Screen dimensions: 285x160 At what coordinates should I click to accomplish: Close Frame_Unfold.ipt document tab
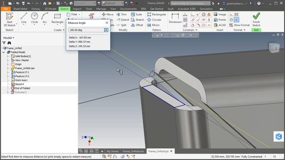pyautogui.click(x=171, y=151)
